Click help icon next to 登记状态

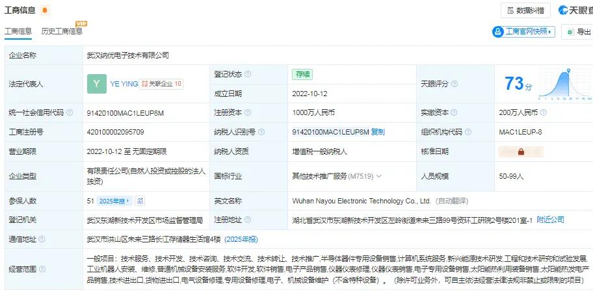248,74
